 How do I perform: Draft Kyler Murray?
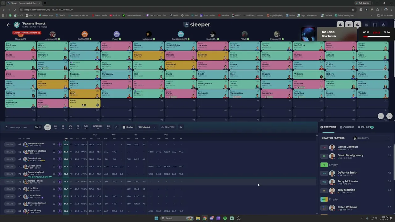pyautogui.click(x=10, y=211)
